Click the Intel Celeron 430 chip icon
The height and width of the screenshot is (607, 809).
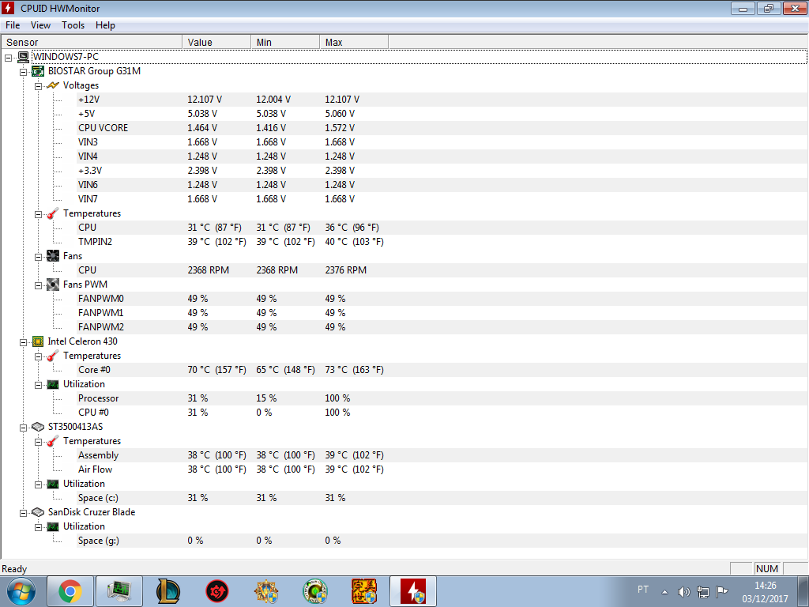38,341
